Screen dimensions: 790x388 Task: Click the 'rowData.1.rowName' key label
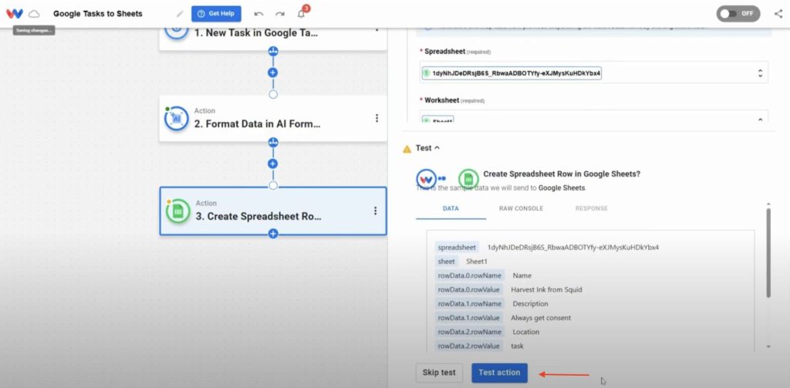[470, 304]
